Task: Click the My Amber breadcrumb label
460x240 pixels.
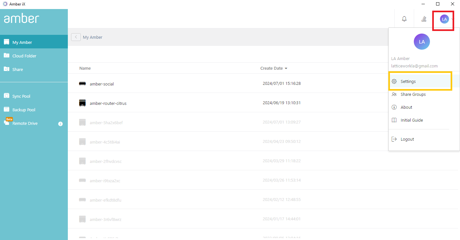Action: click(93, 37)
